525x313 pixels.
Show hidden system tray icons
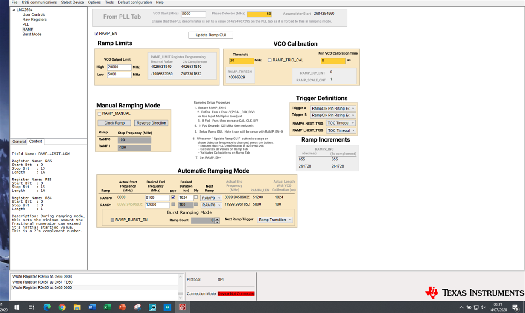(x=461, y=307)
